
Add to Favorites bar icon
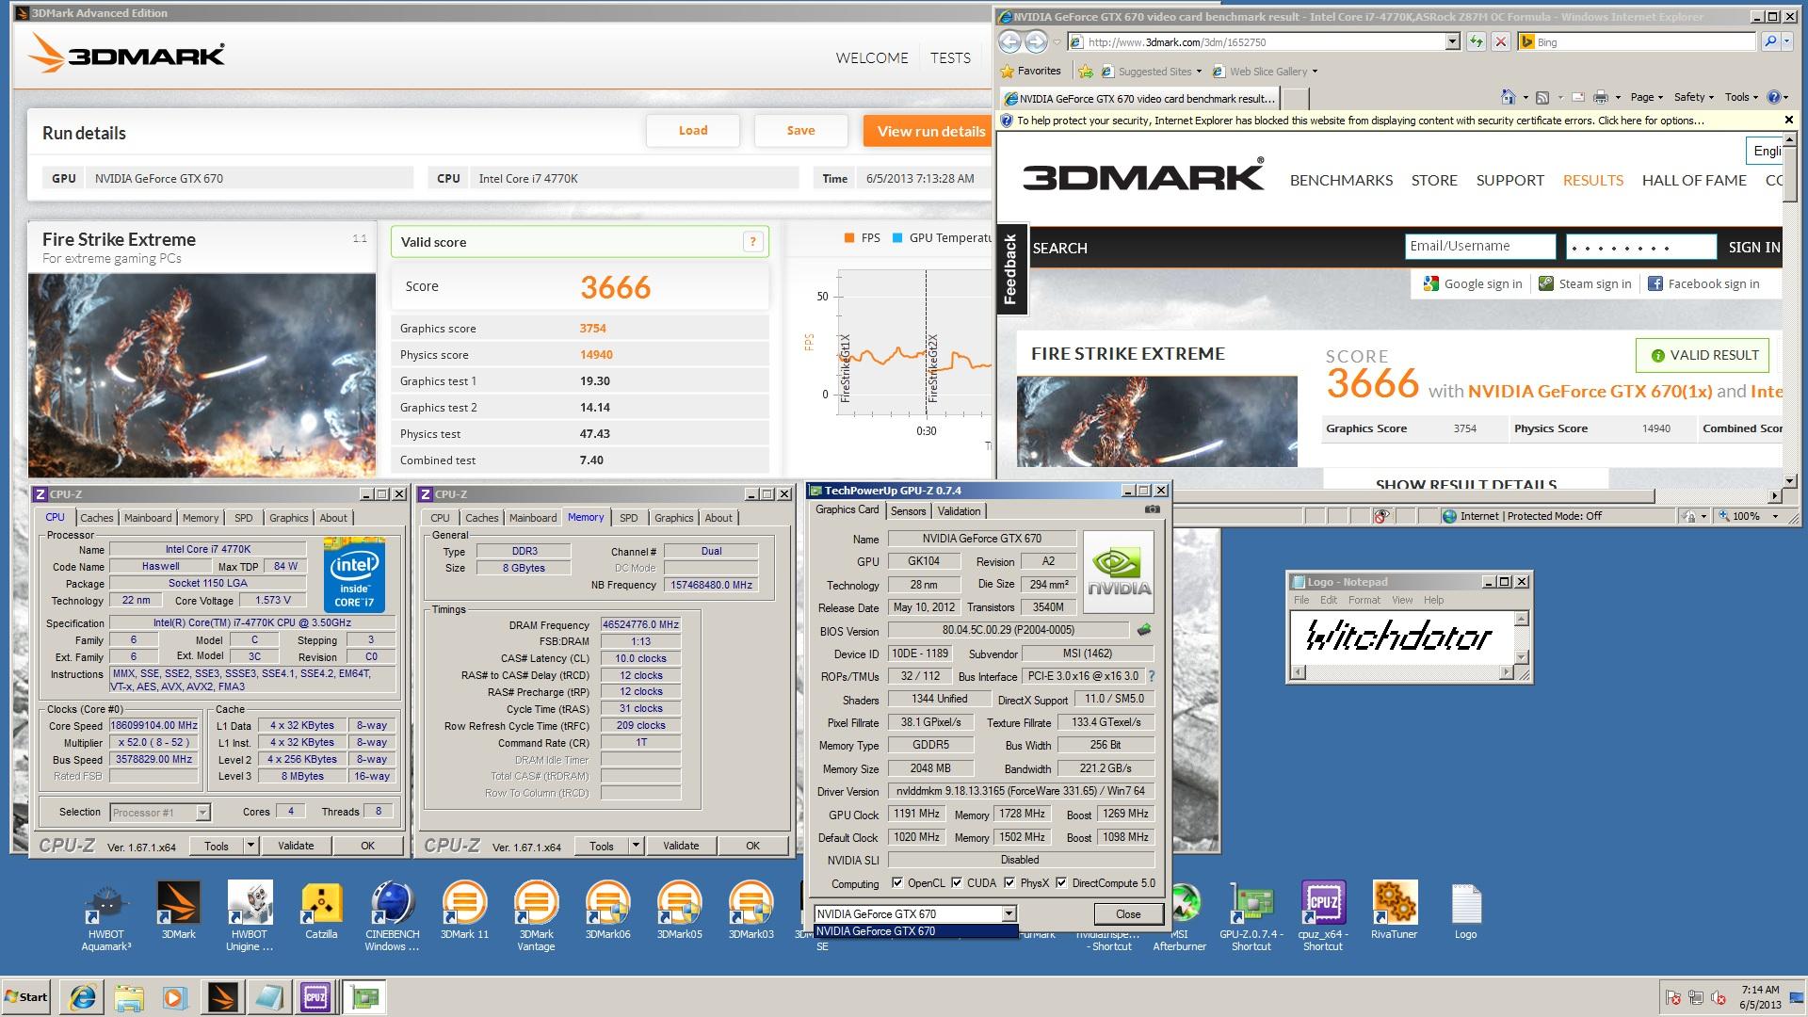1086,72
